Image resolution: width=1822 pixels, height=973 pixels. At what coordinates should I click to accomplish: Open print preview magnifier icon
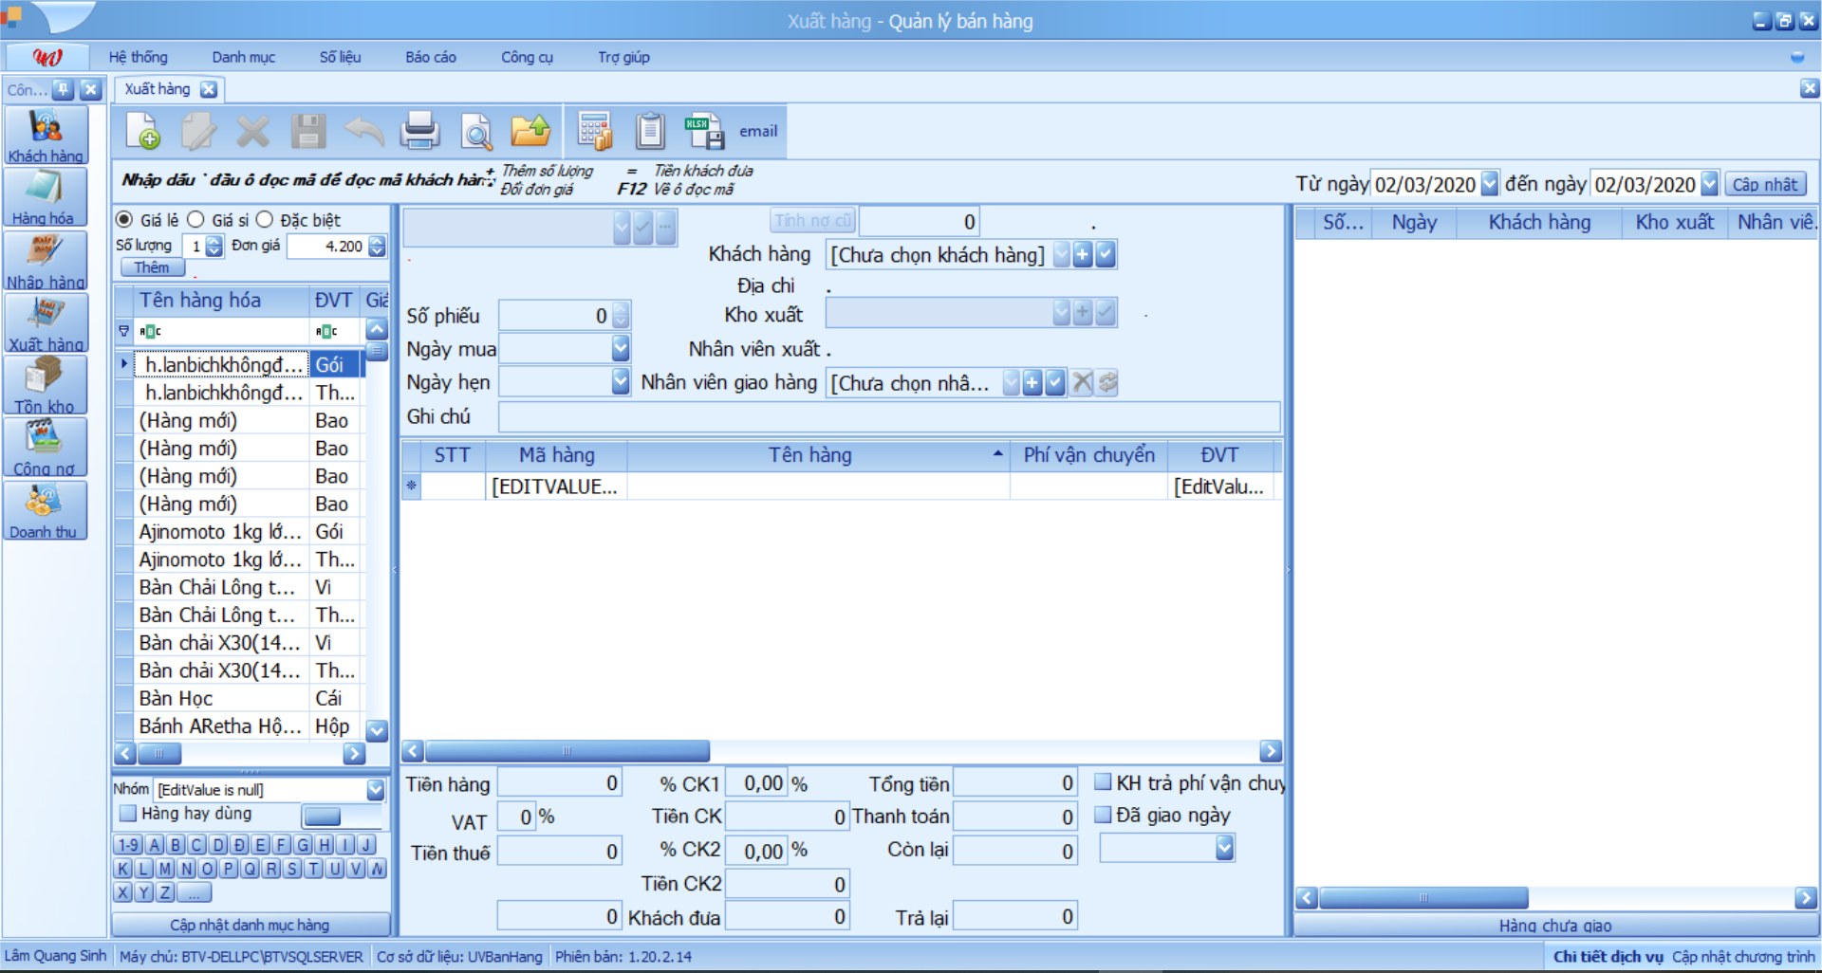[475, 131]
